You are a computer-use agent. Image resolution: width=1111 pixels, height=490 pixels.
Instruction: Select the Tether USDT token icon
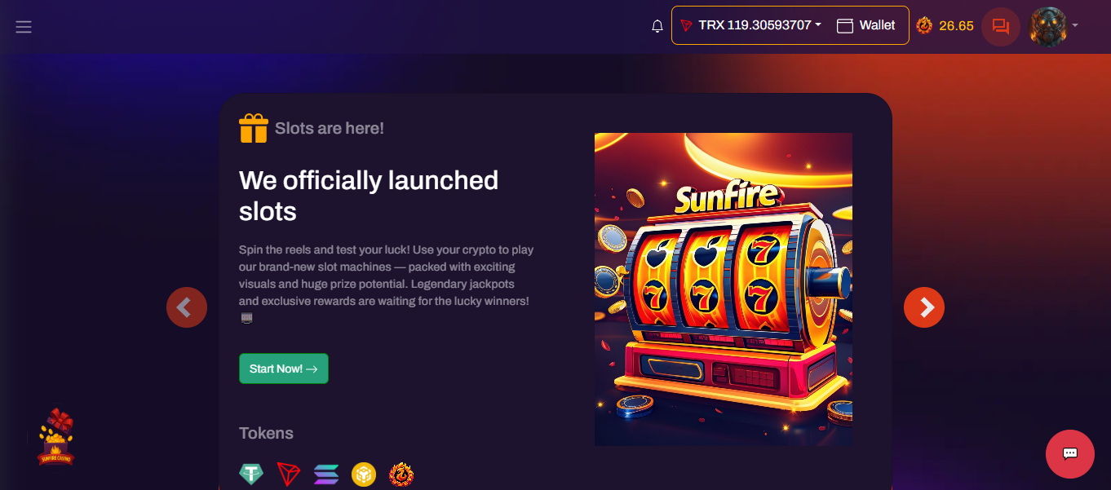click(x=251, y=474)
